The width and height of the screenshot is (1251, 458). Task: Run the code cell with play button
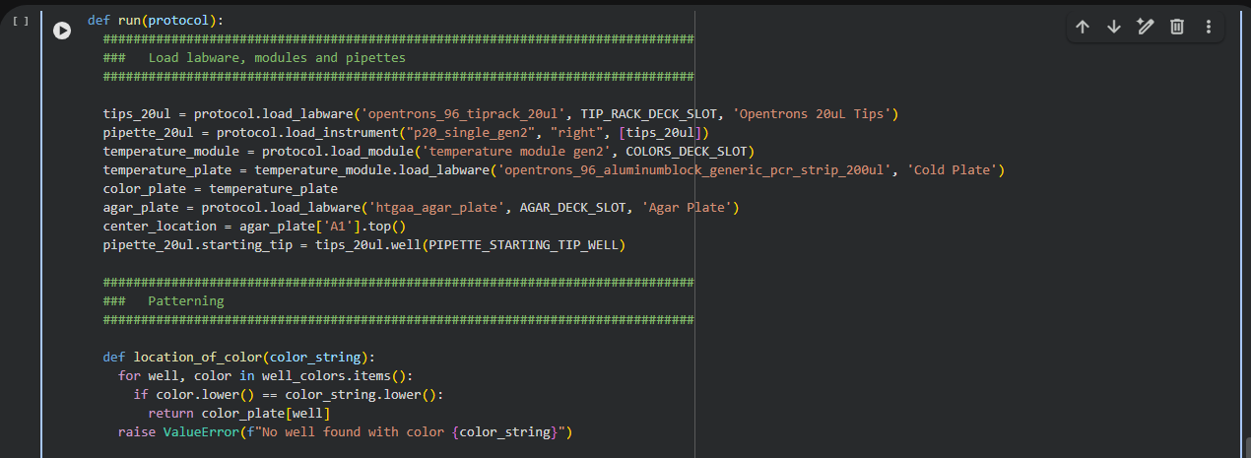coord(62,31)
